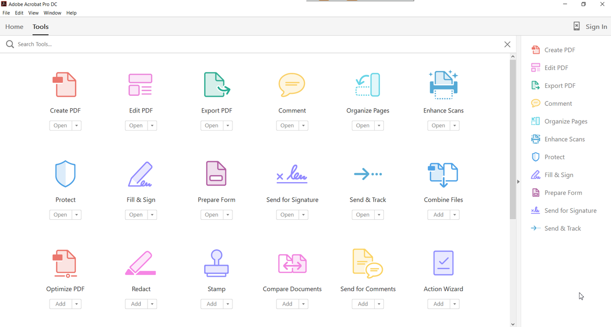The width and height of the screenshot is (611, 327).
Task: Open the Edit menu
Action: pyautogui.click(x=19, y=13)
